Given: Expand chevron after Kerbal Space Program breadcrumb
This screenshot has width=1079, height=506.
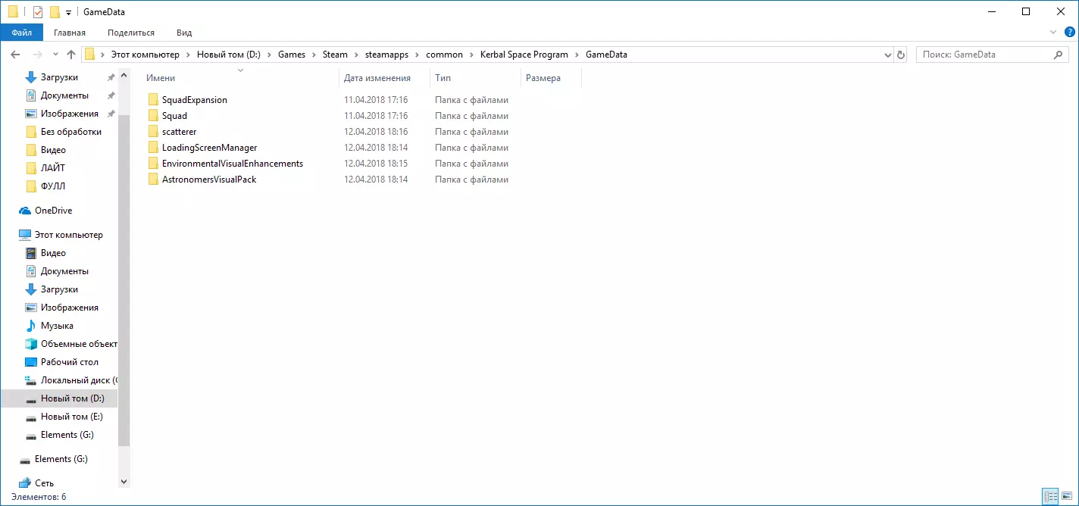Looking at the screenshot, I should pos(577,55).
